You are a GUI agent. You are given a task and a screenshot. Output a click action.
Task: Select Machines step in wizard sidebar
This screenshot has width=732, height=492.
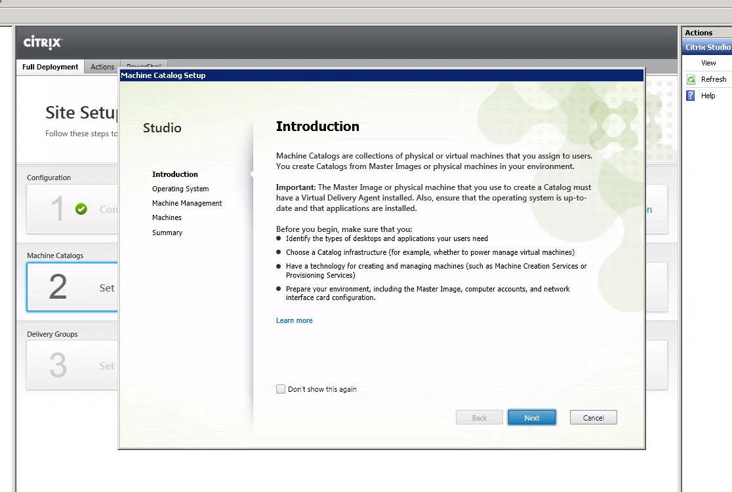pyautogui.click(x=167, y=218)
